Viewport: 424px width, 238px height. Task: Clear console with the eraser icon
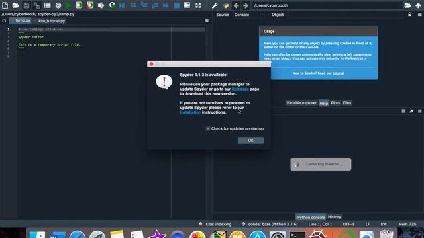tap(411, 111)
